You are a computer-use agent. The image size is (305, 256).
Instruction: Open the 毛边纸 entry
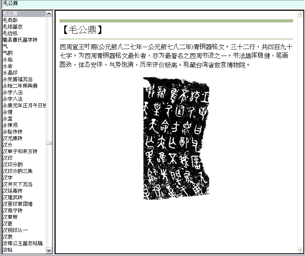click(x=10, y=34)
